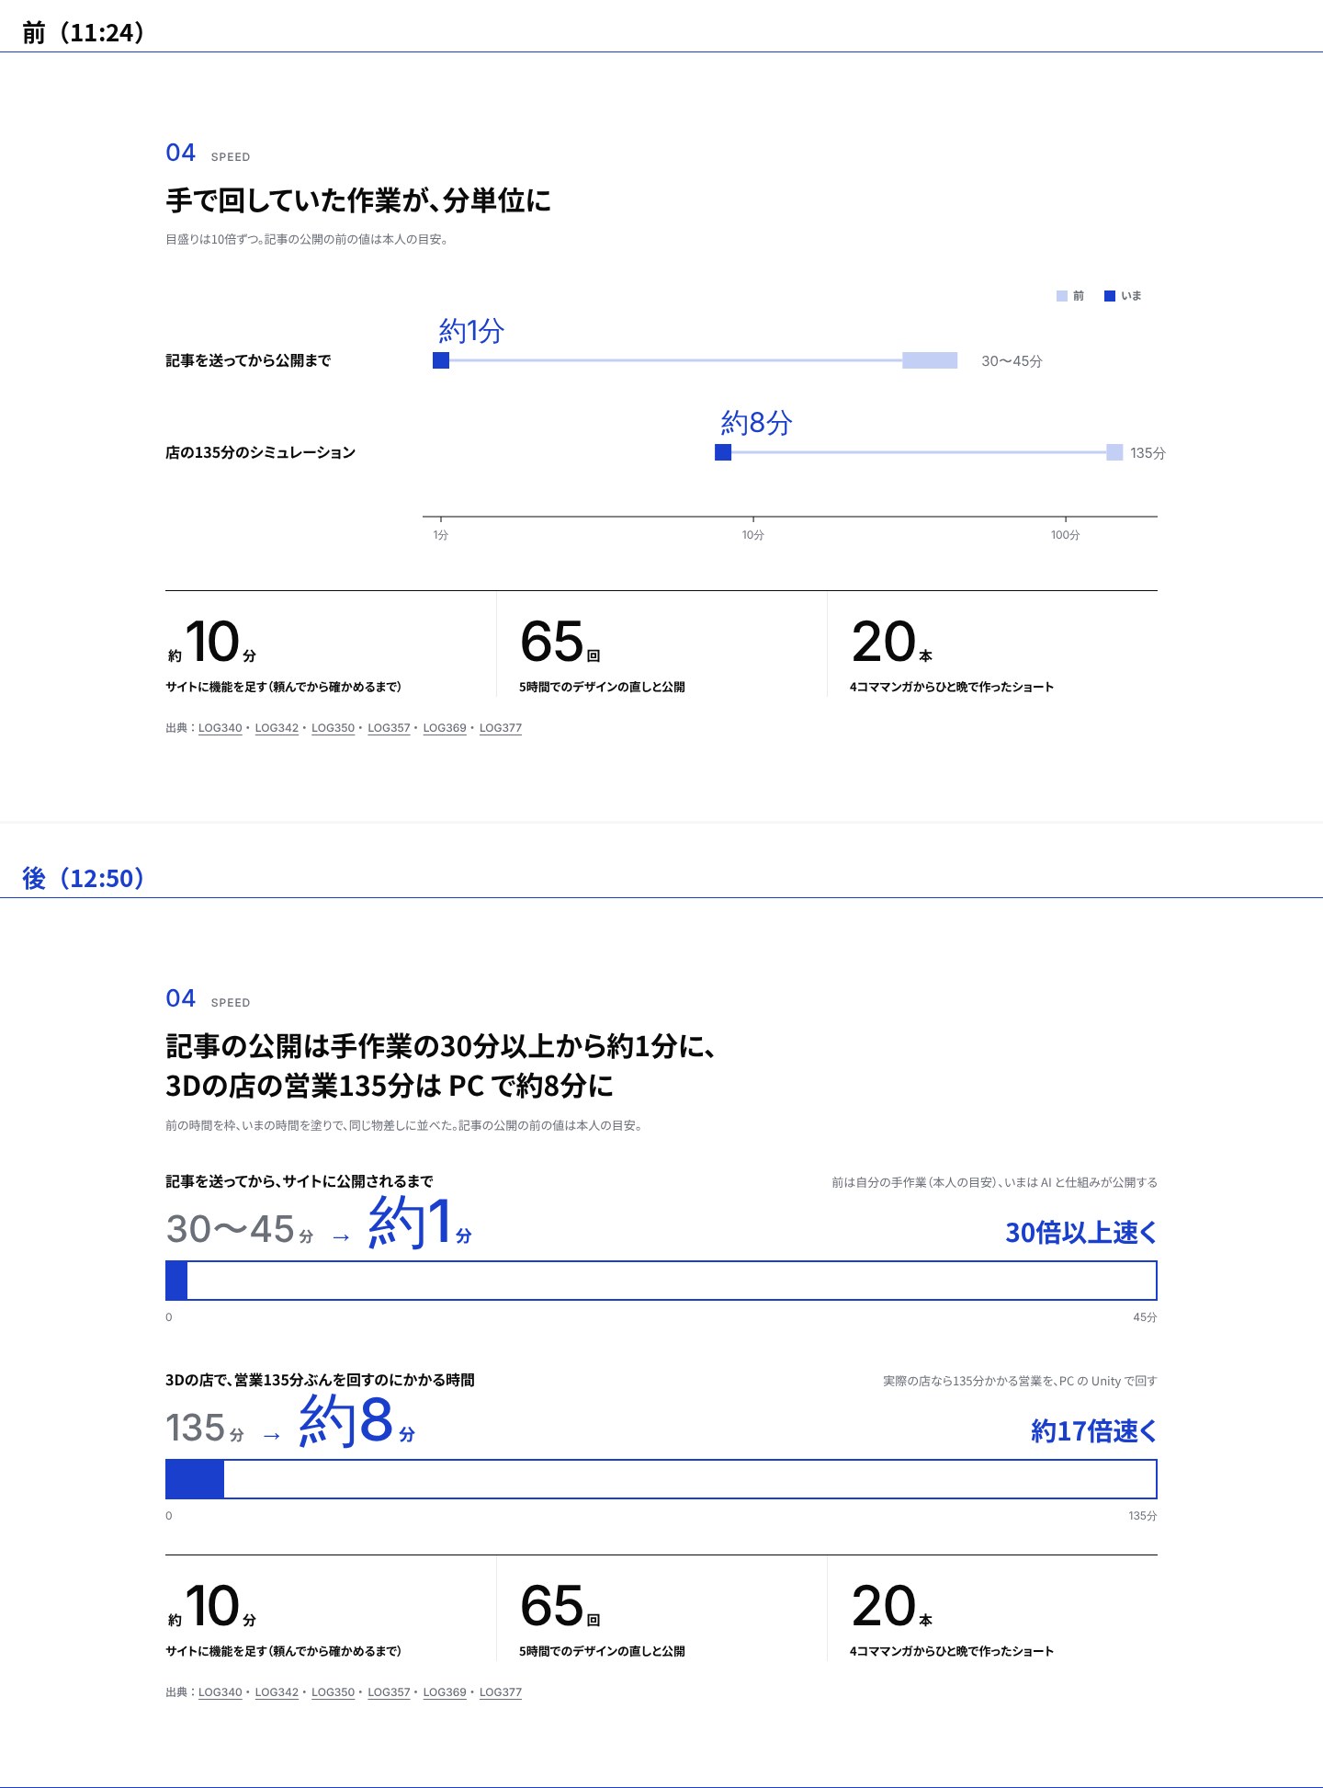Image resolution: width=1323 pixels, height=1788 pixels.
Task: Open the LOG377 link in the 後 section
Action: coord(501,1692)
